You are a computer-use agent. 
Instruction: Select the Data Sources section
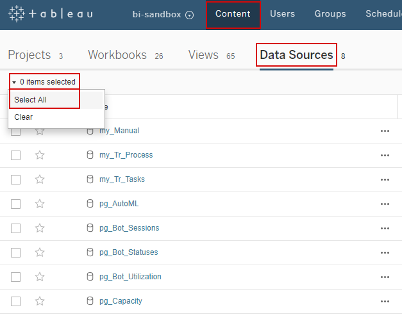coord(296,55)
